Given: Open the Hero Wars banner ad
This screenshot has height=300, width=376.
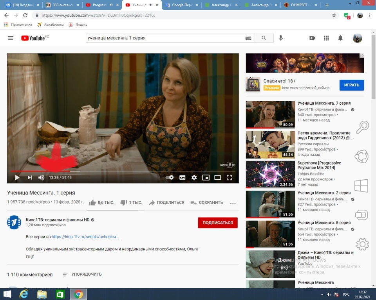Looking at the screenshot, I should (x=305, y=63).
